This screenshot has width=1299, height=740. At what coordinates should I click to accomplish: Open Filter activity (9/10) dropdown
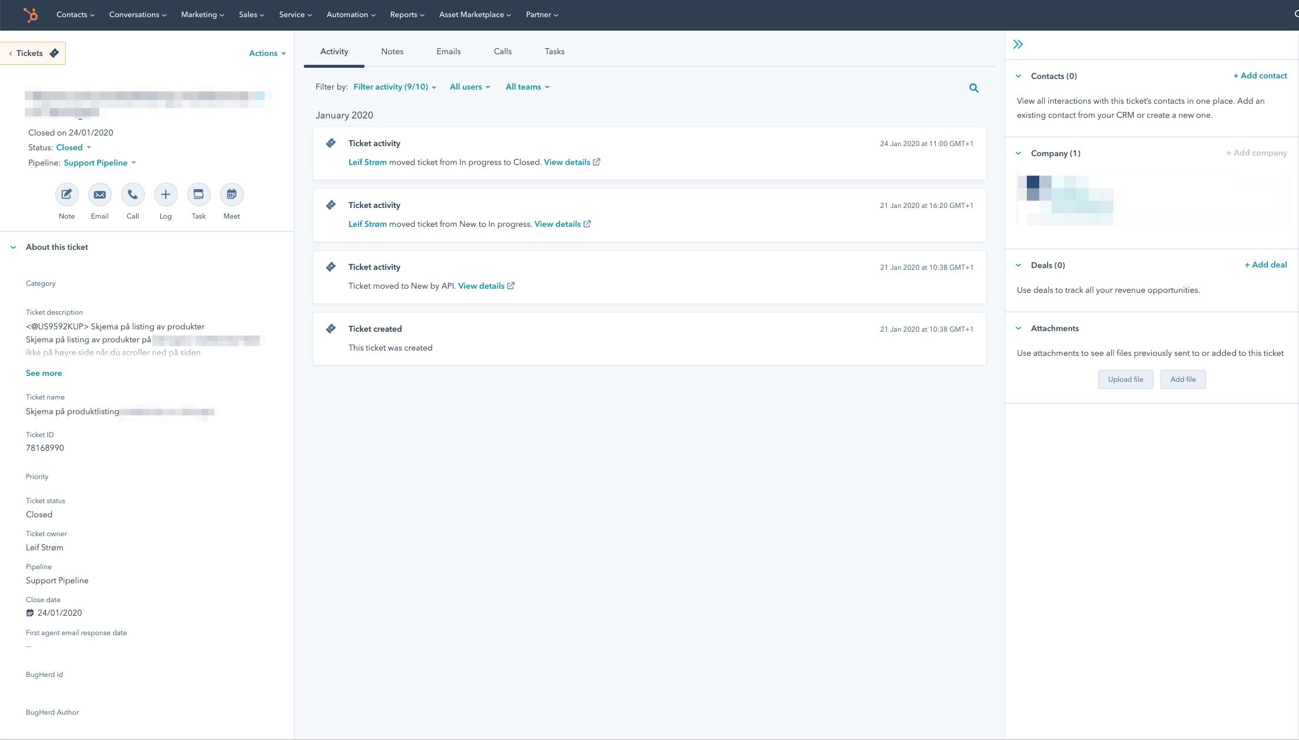click(395, 87)
